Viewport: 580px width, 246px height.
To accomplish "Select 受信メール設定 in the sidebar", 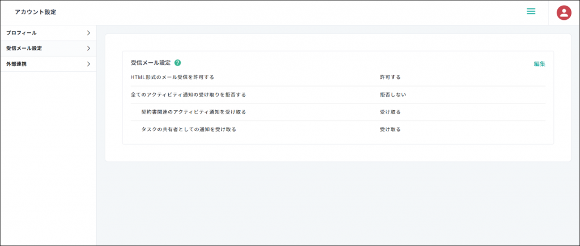I will [x=24, y=49].
